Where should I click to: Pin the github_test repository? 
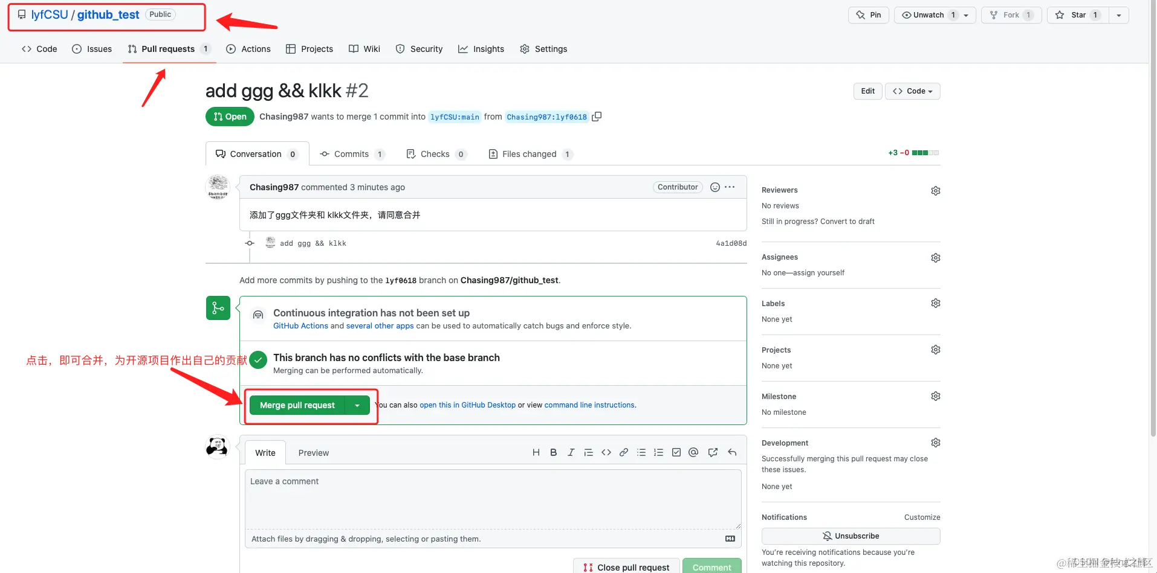coord(869,15)
